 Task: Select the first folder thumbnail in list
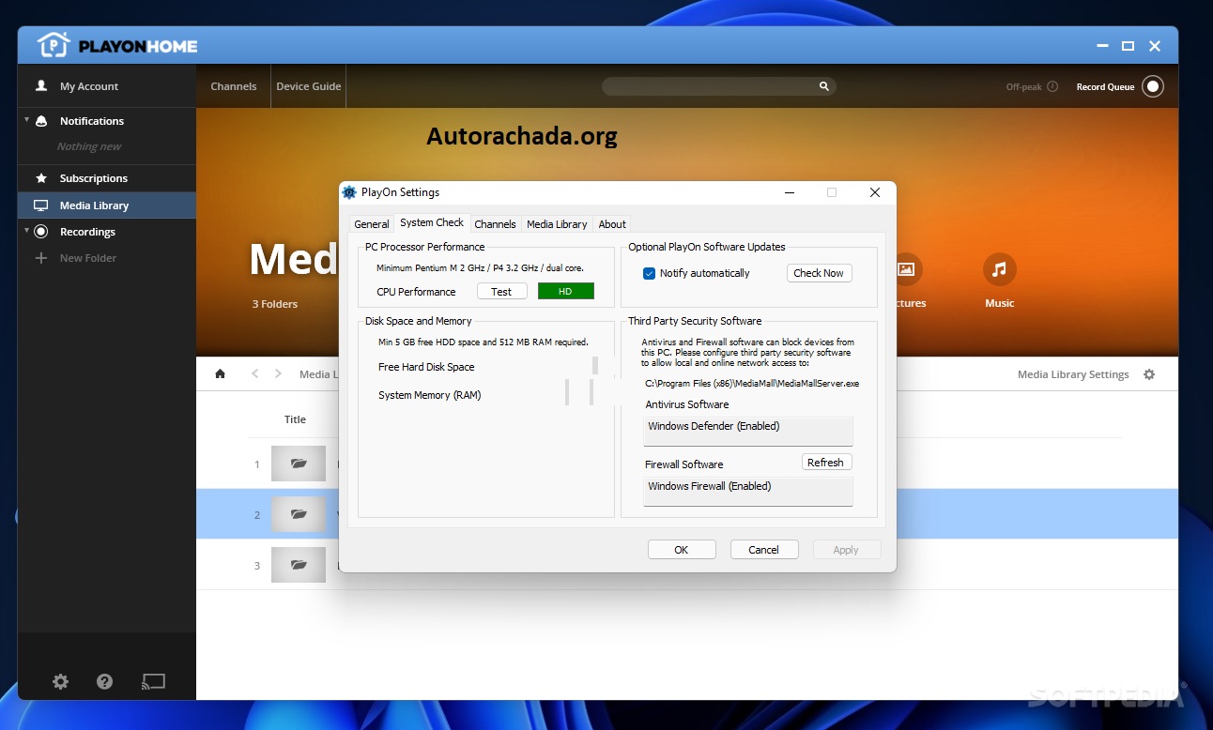tap(299, 464)
